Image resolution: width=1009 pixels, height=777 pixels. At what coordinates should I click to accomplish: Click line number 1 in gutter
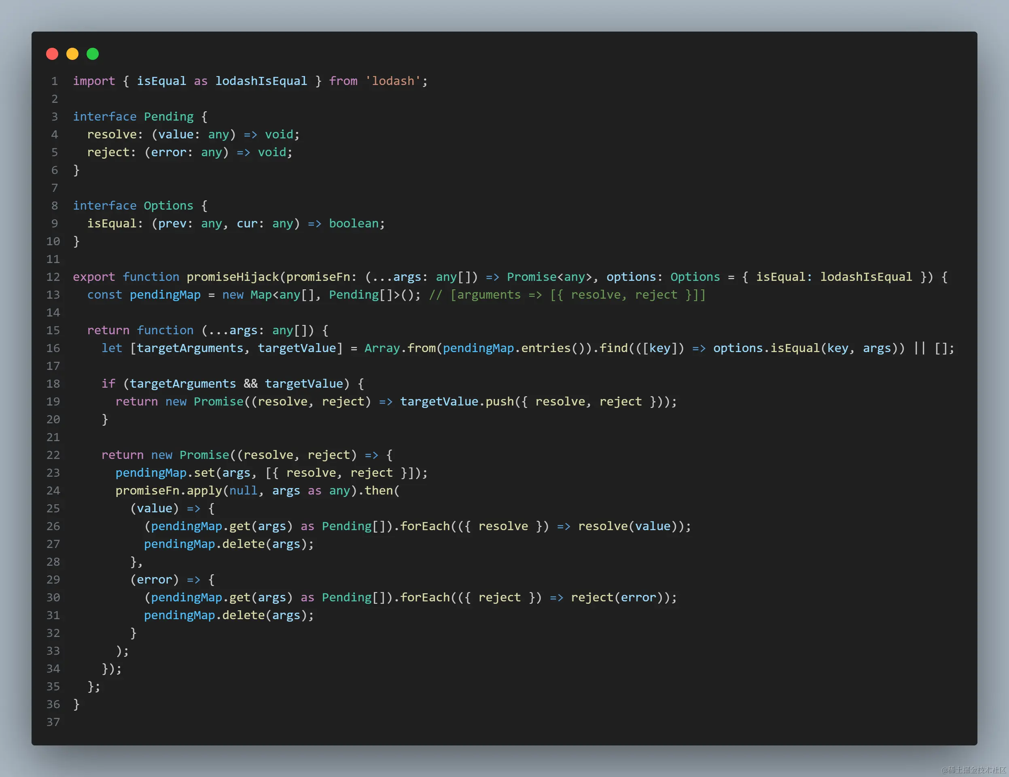pos(55,81)
